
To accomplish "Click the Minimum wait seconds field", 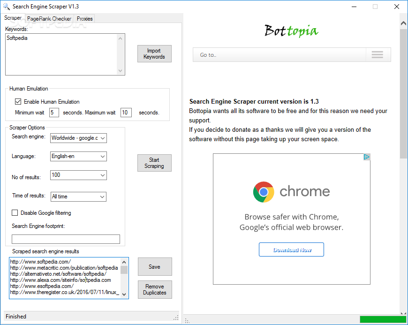I will click(x=54, y=113).
